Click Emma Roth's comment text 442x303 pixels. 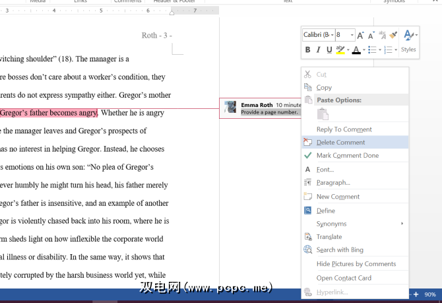pyautogui.click(x=262, y=113)
